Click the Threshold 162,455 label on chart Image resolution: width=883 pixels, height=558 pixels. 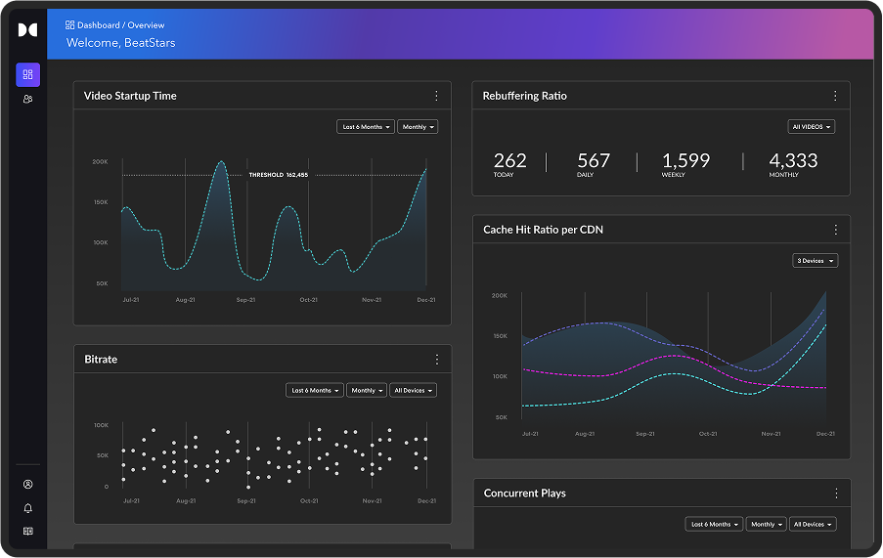point(278,175)
